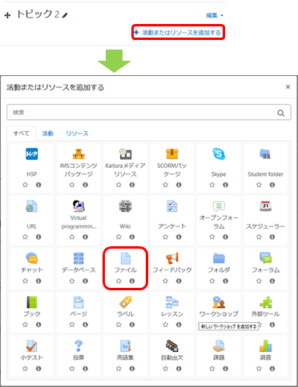Pick the アンケート questionnaire icon
Viewport: 298px width, 387px height.
click(x=172, y=206)
